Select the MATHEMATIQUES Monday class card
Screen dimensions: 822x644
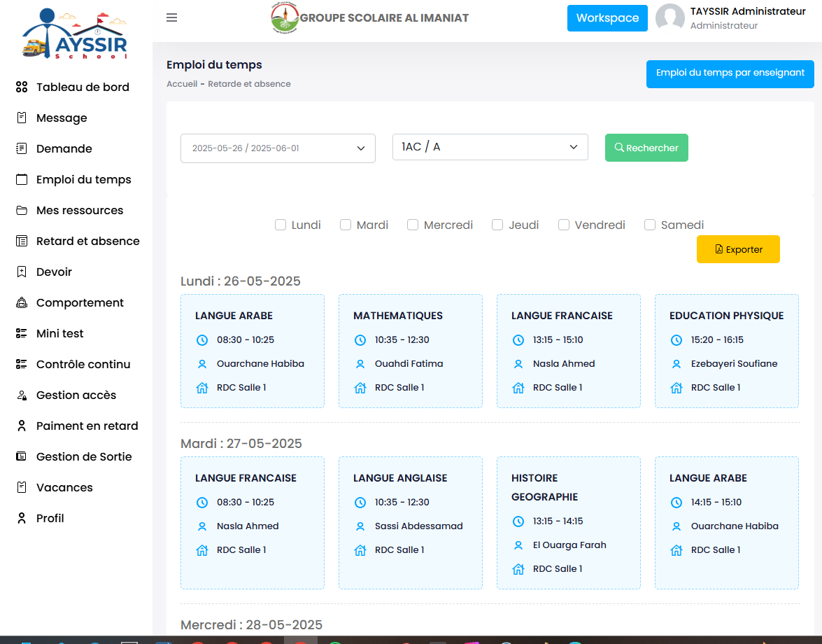pos(411,351)
